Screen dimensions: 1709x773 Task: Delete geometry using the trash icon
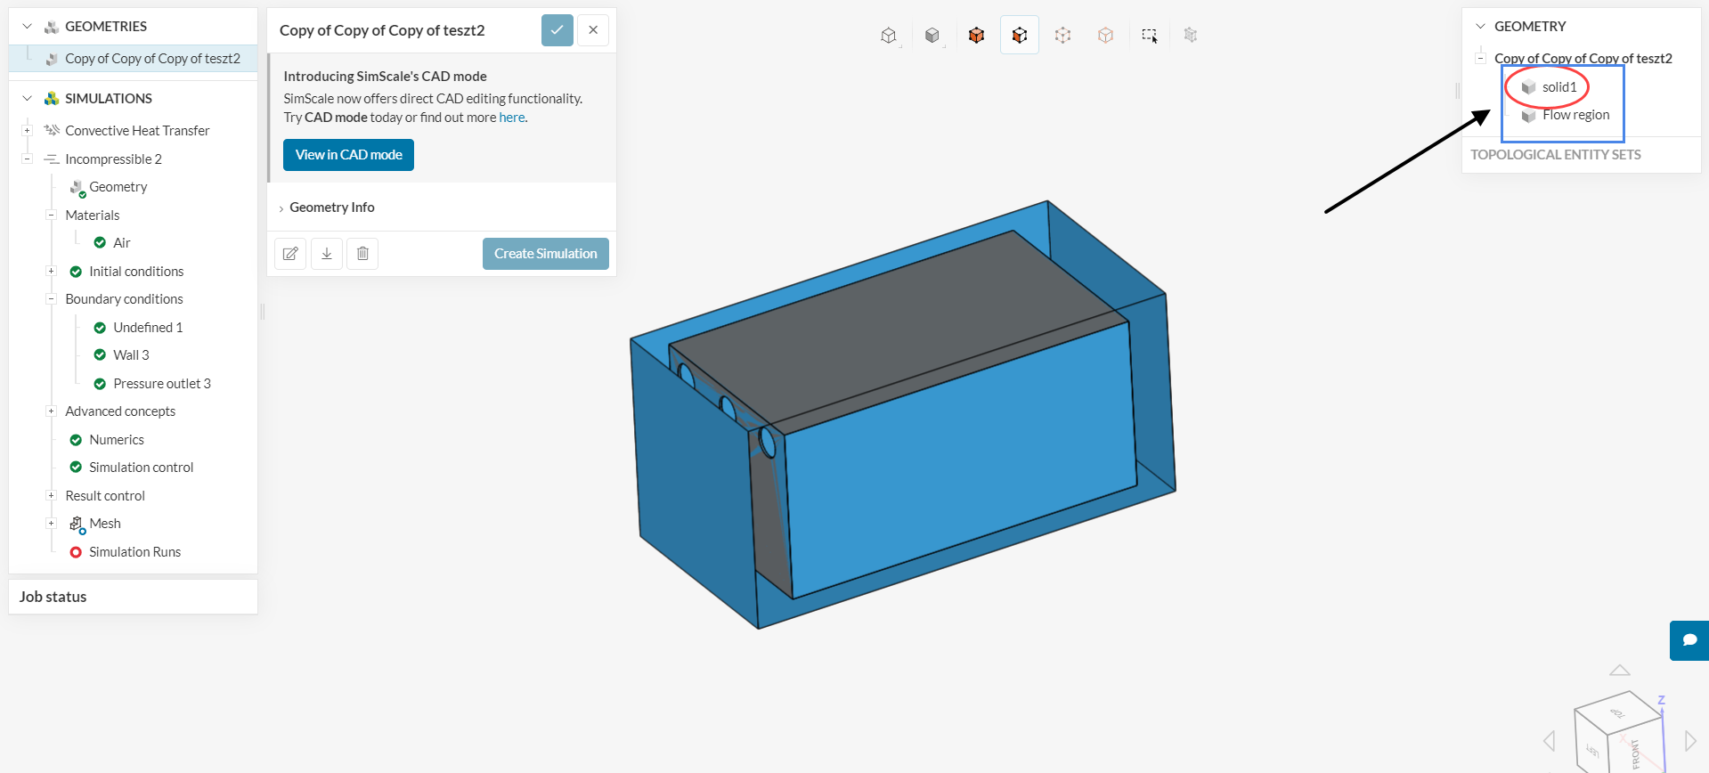click(x=362, y=254)
